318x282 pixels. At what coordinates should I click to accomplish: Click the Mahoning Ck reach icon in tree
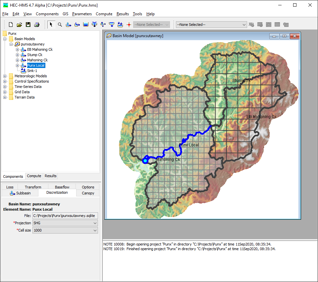[x=24, y=60]
